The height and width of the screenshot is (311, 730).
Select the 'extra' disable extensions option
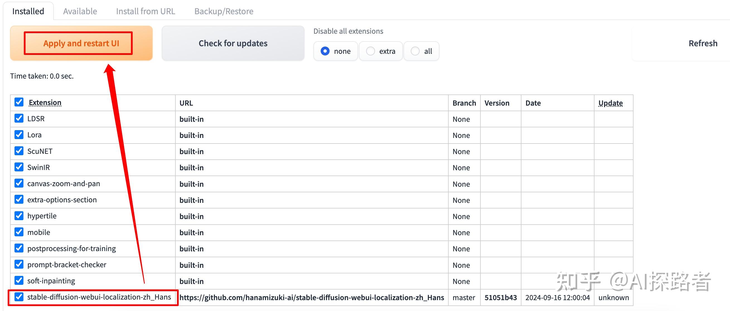[370, 51]
